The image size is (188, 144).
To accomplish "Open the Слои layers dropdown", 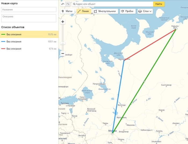I will [x=145, y=11].
